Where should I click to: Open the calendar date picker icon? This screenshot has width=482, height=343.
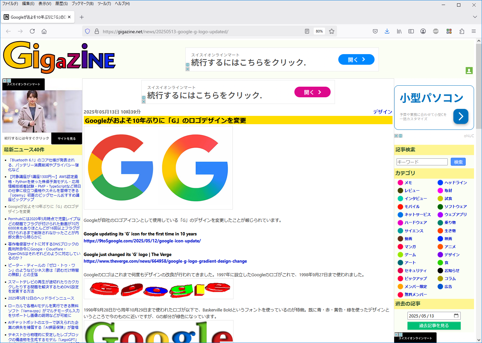coord(456,315)
